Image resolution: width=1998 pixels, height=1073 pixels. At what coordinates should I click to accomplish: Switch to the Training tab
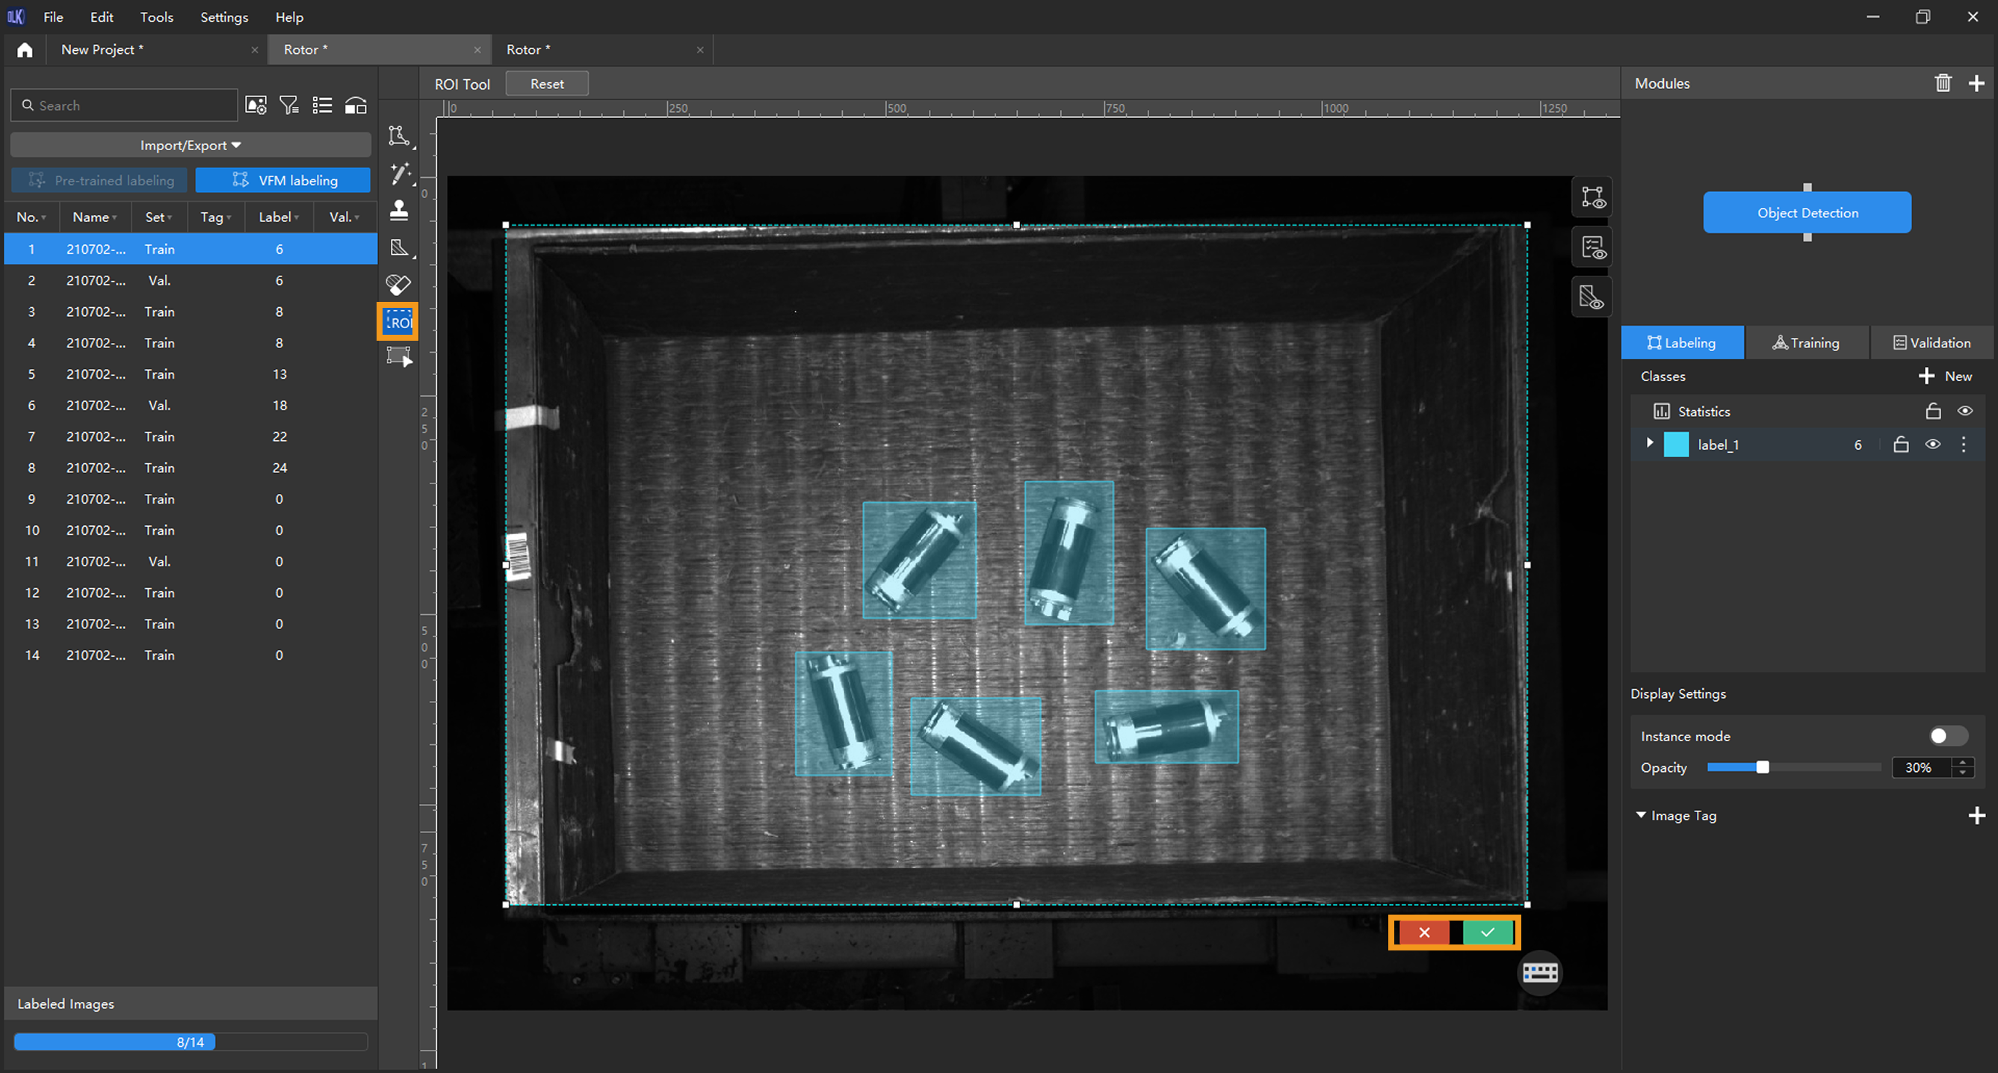(x=1806, y=343)
